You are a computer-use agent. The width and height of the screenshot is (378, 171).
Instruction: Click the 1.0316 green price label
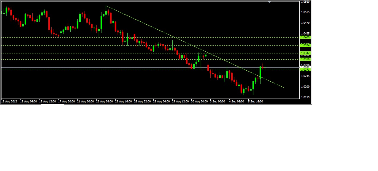point(305,59)
